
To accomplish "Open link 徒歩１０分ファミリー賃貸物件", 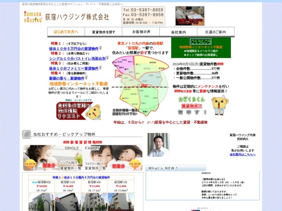I will [74, 68].
